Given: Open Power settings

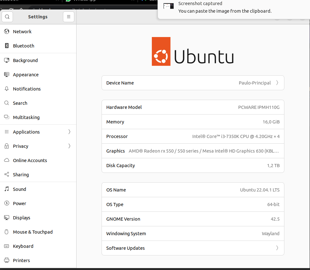Looking at the screenshot, I should click(38, 203).
